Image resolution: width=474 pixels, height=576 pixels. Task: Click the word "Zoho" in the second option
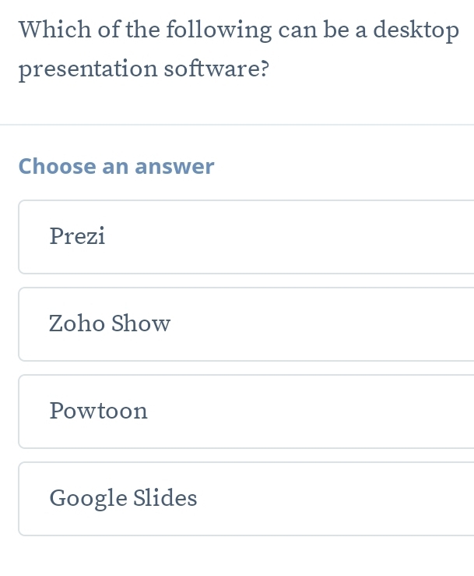(x=77, y=323)
